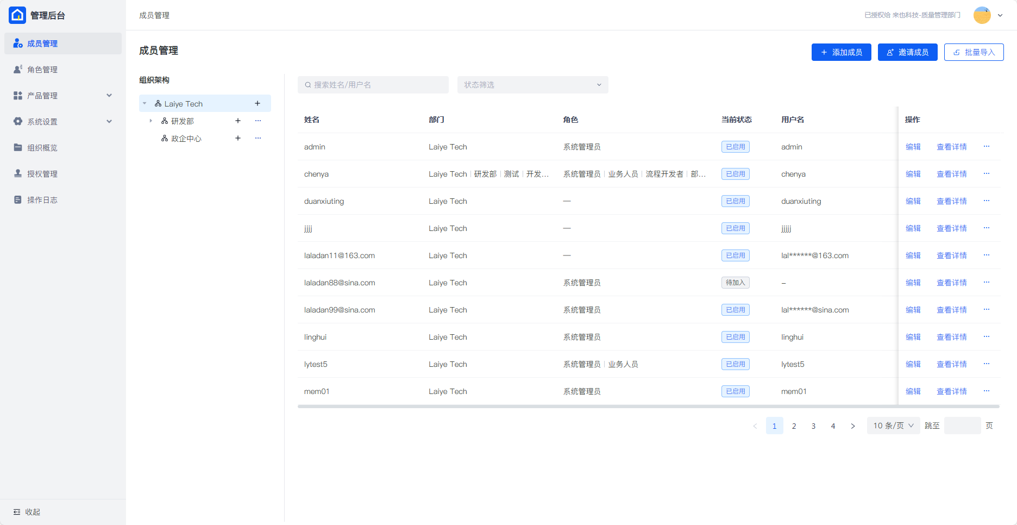Open 组织概览 in the sidebar
Image resolution: width=1017 pixels, height=525 pixels.
[x=63, y=148]
